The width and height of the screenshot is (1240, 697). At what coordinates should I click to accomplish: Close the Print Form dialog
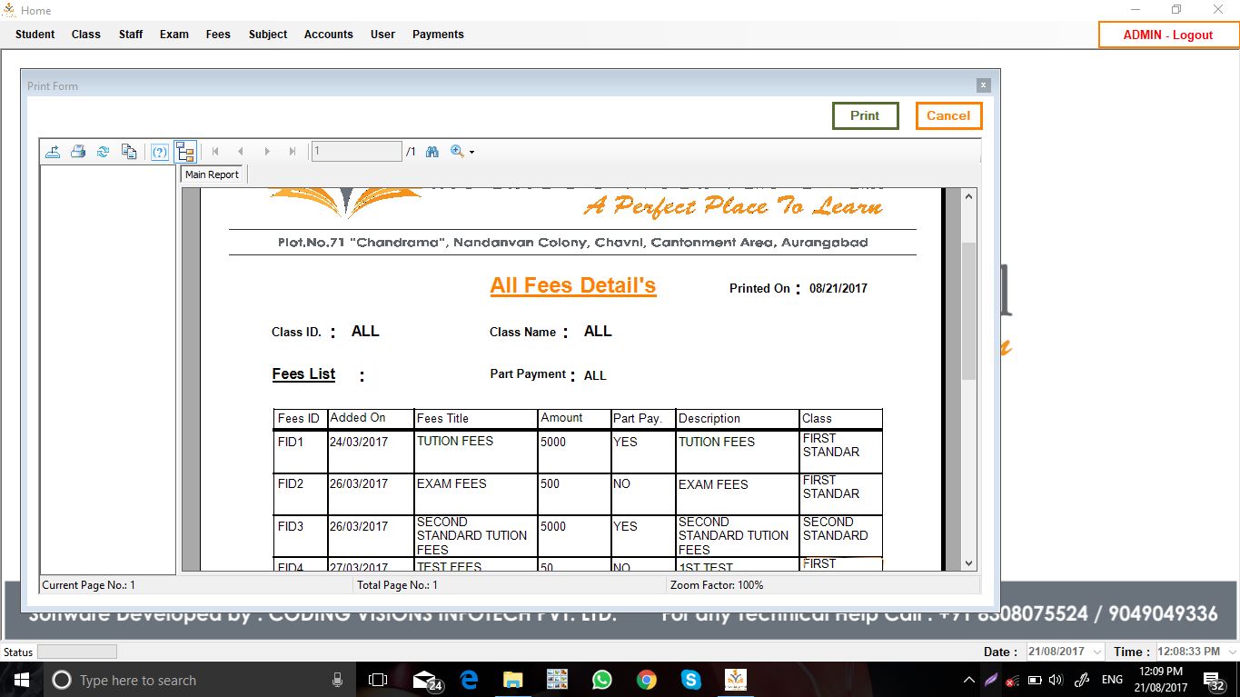tap(984, 85)
